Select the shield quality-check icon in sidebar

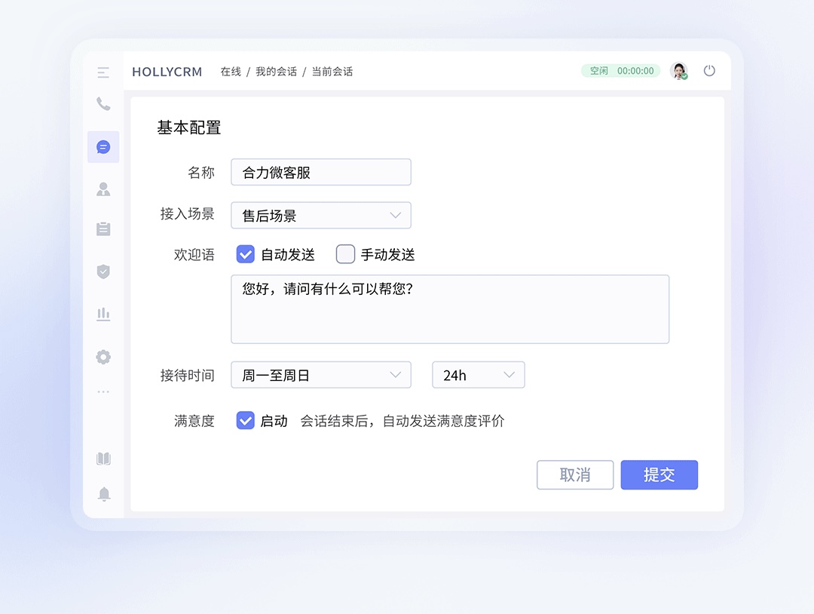pyautogui.click(x=103, y=272)
